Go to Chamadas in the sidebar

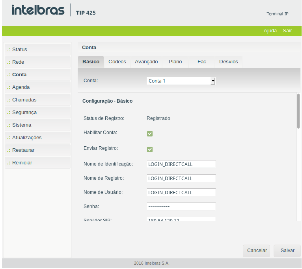coord(38,100)
